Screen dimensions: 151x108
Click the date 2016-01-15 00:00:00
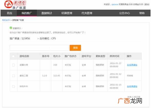116,86
